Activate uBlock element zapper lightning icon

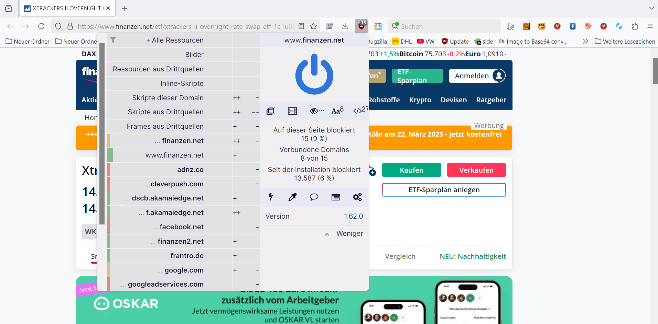click(271, 197)
